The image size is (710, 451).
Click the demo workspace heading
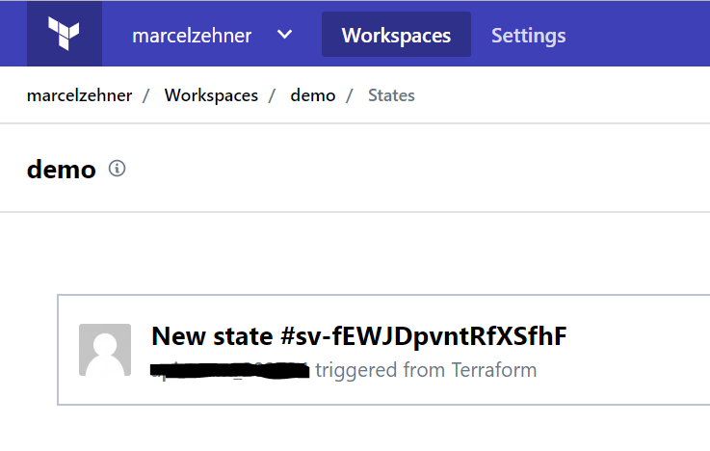click(x=62, y=170)
